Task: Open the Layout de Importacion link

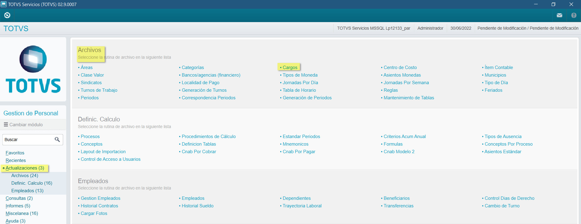Action: point(103,152)
